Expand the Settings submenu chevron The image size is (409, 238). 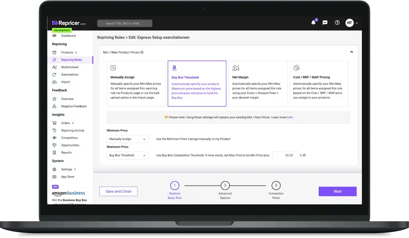75,169
